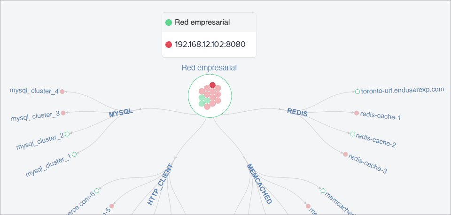Open the mysql_cluster_4 label

click(x=34, y=91)
